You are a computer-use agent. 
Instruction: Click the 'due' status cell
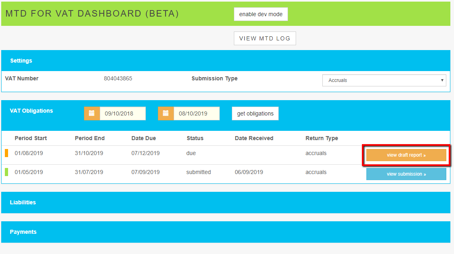pyautogui.click(x=191, y=153)
